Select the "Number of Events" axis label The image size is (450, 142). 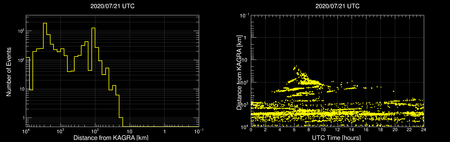(9, 72)
